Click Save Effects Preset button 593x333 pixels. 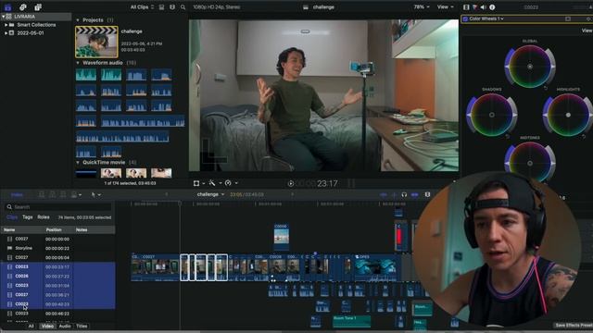574,325
